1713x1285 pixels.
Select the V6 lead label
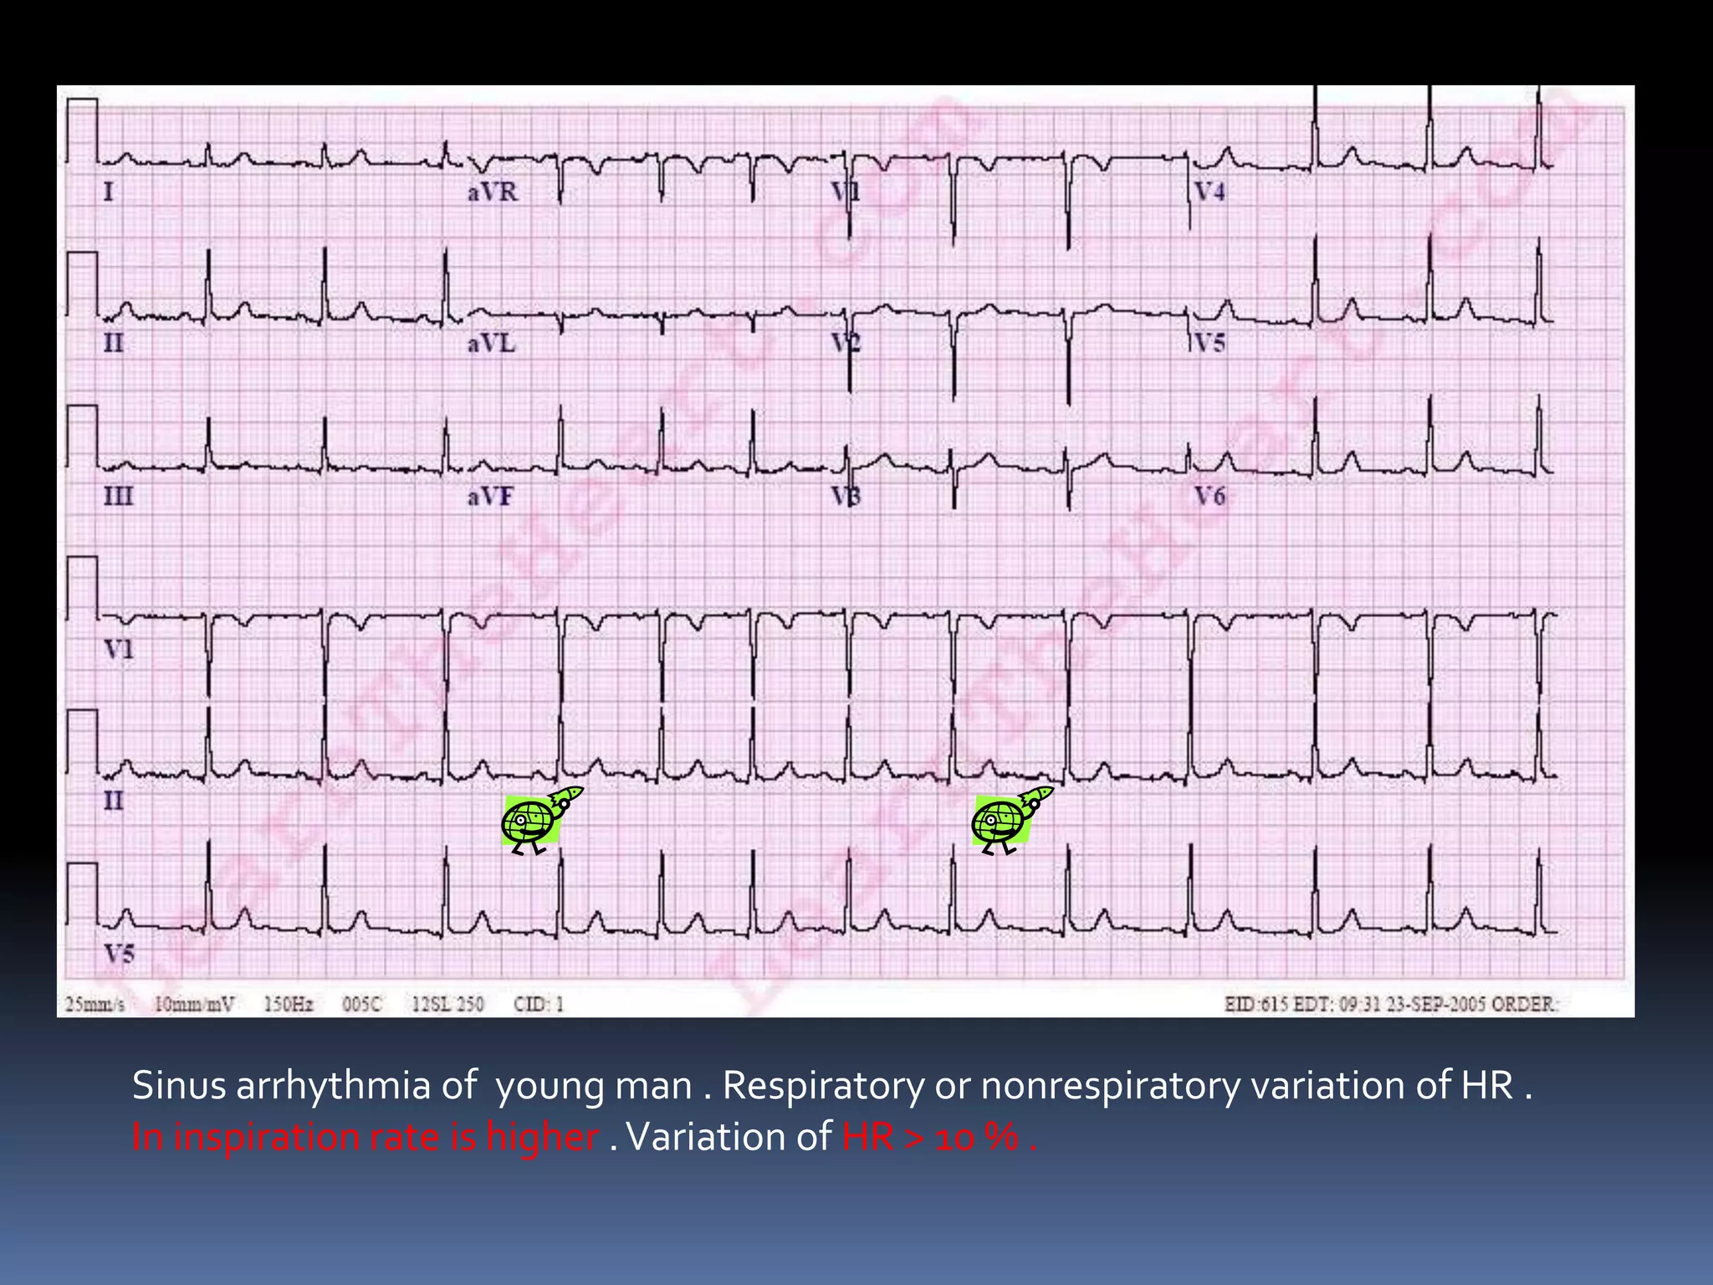(x=1209, y=497)
